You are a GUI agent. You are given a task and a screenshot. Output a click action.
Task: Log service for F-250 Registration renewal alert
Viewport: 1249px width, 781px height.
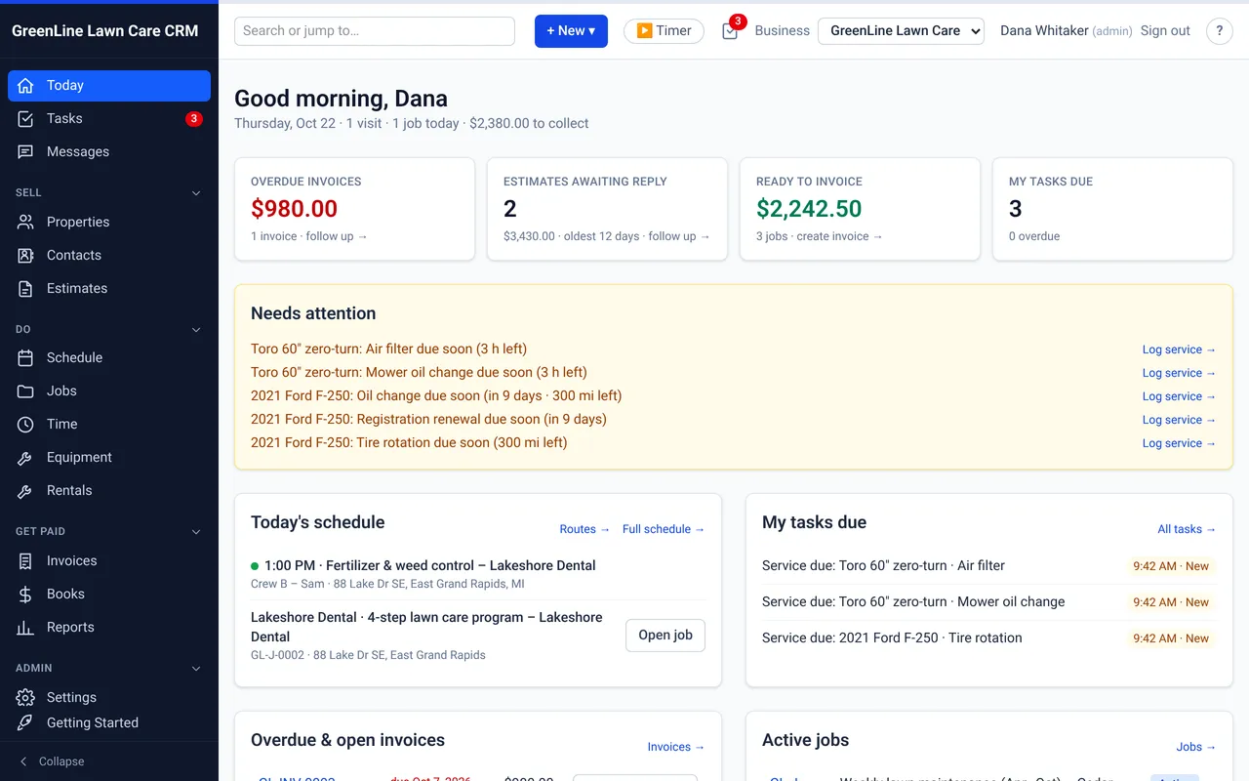click(x=1179, y=420)
